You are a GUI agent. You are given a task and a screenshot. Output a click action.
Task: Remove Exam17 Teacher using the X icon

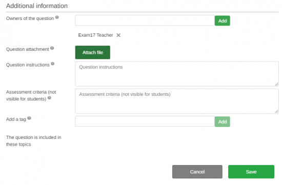118,35
